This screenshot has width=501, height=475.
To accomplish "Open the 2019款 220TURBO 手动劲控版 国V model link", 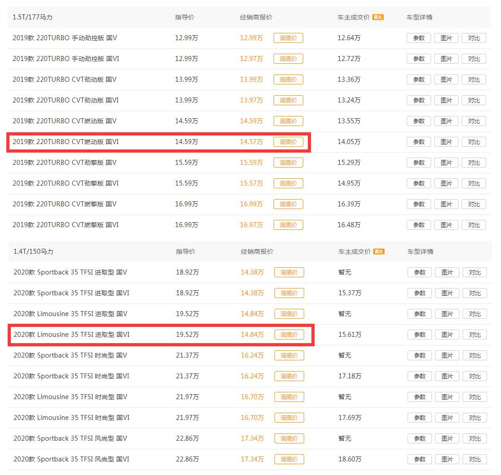I will [x=65, y=38].
